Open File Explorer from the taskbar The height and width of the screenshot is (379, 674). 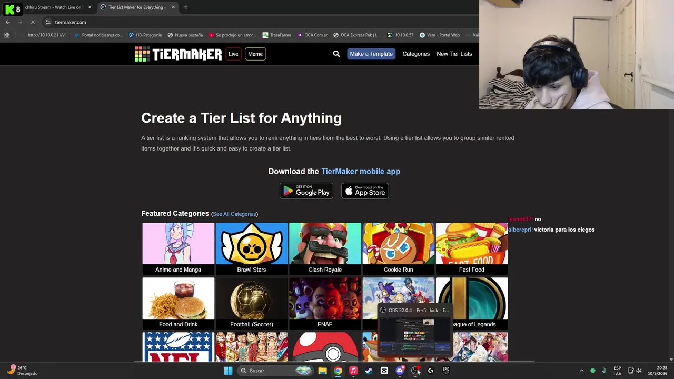(322, 371)
